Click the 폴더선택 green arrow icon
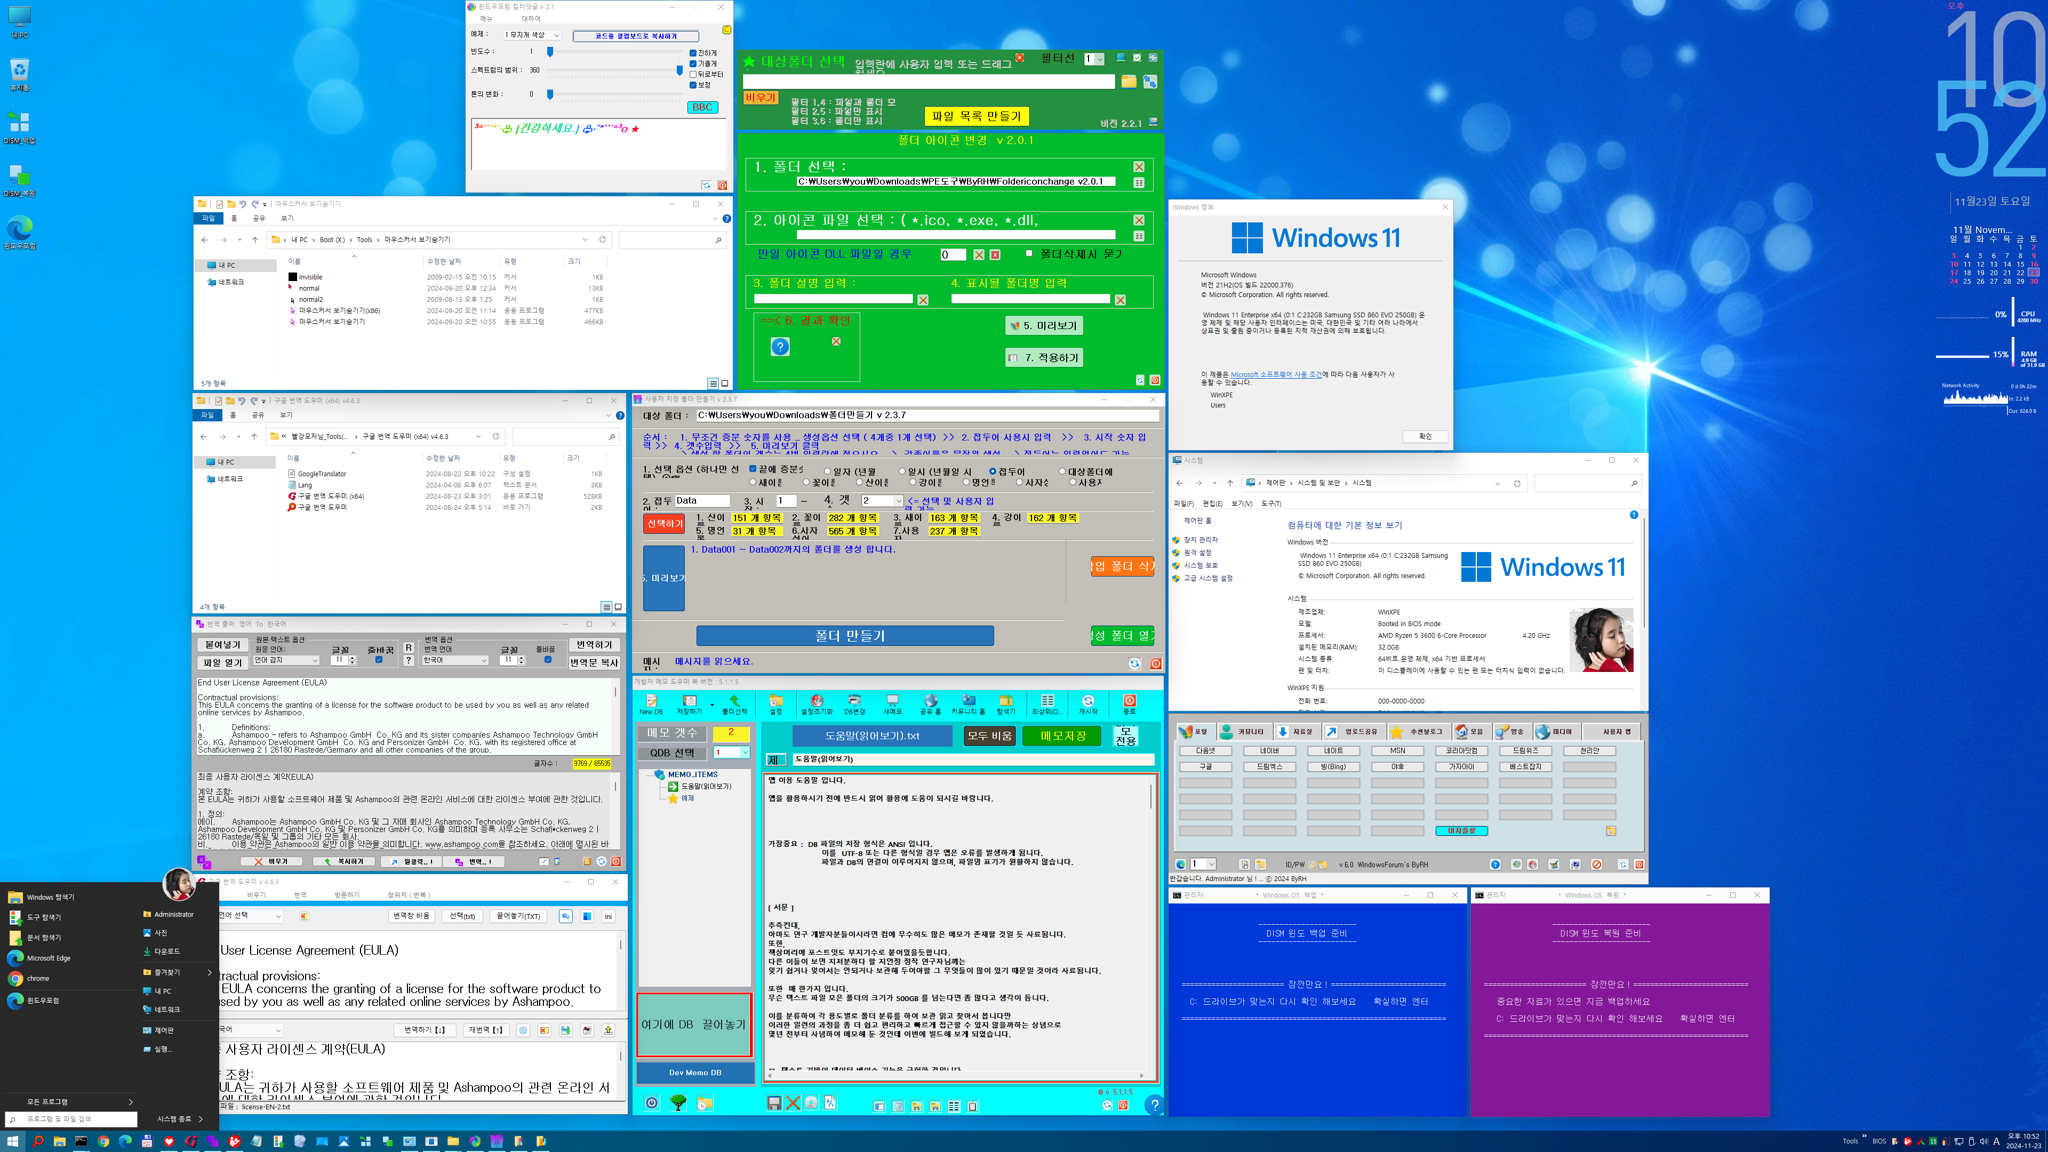 pyautogui.click(x=734, y=703)
